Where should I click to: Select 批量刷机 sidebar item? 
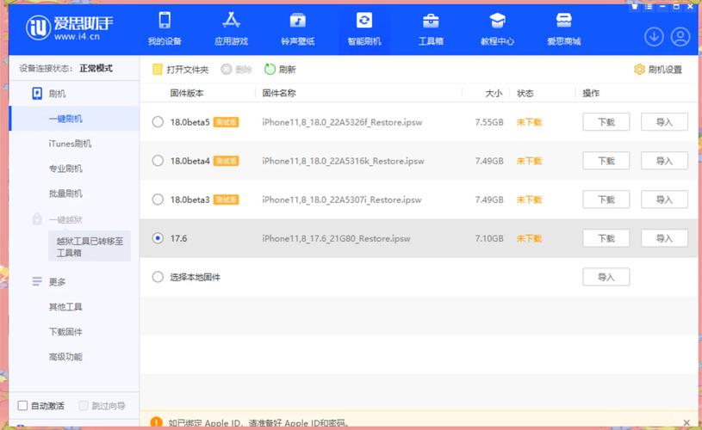click(65, 193)
